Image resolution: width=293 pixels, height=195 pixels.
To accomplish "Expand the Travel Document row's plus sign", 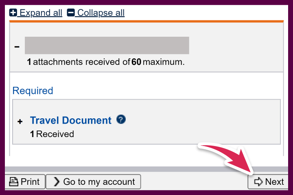I will click(20, 122).
